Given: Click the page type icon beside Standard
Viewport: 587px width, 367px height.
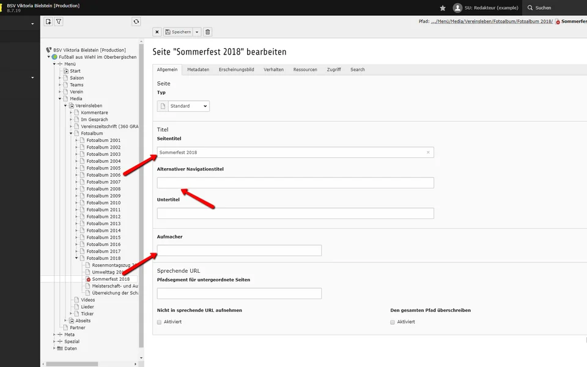Looking at the screenshot, I should pos(163,106).
